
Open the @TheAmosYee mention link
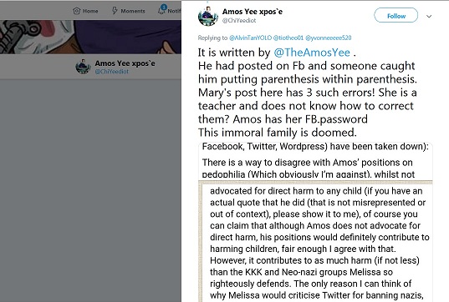(x=312, y=53)
